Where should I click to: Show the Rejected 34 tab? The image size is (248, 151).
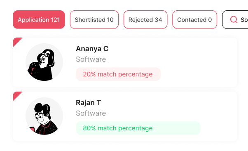(145, 19)
